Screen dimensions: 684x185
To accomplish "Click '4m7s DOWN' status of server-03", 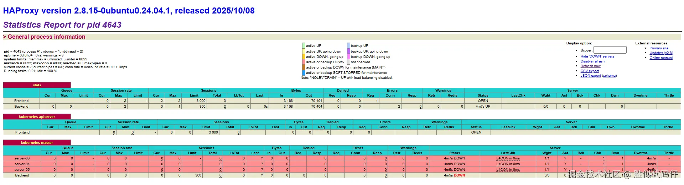I will tap(454, 158).
